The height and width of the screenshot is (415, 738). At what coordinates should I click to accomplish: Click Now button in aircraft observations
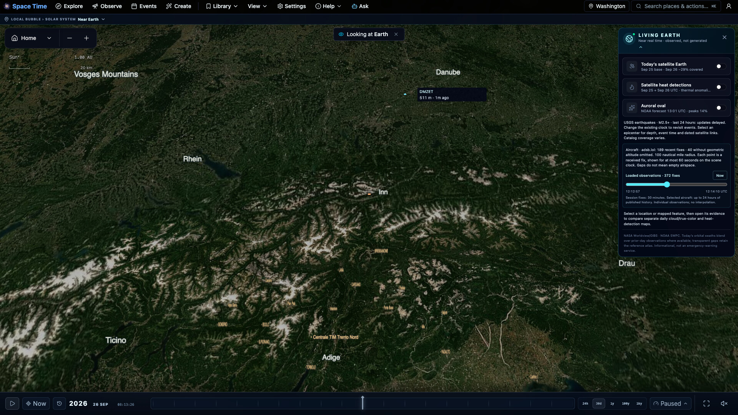tap(720, 175)
